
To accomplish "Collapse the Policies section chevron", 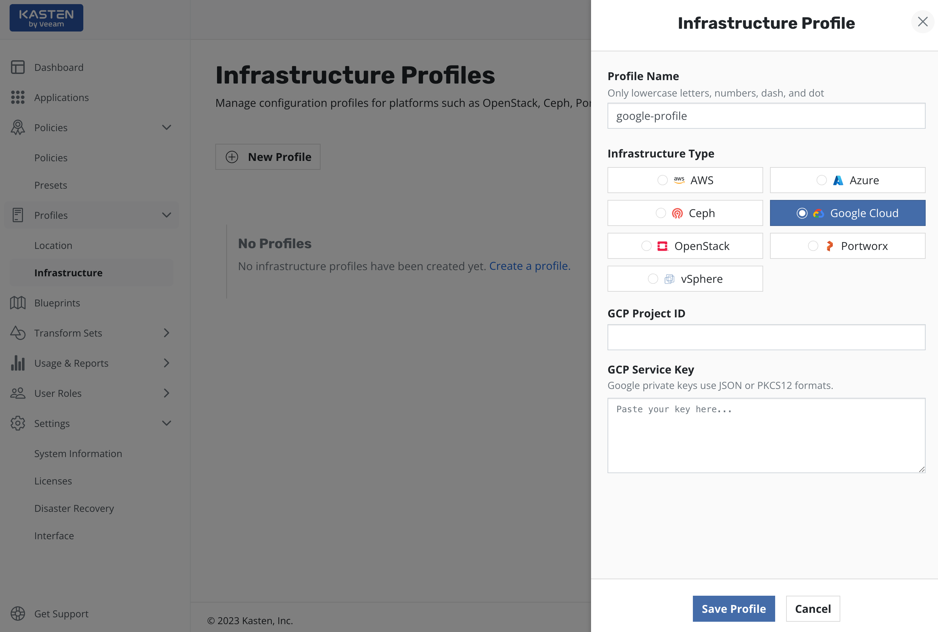I will tap(167, 127).
